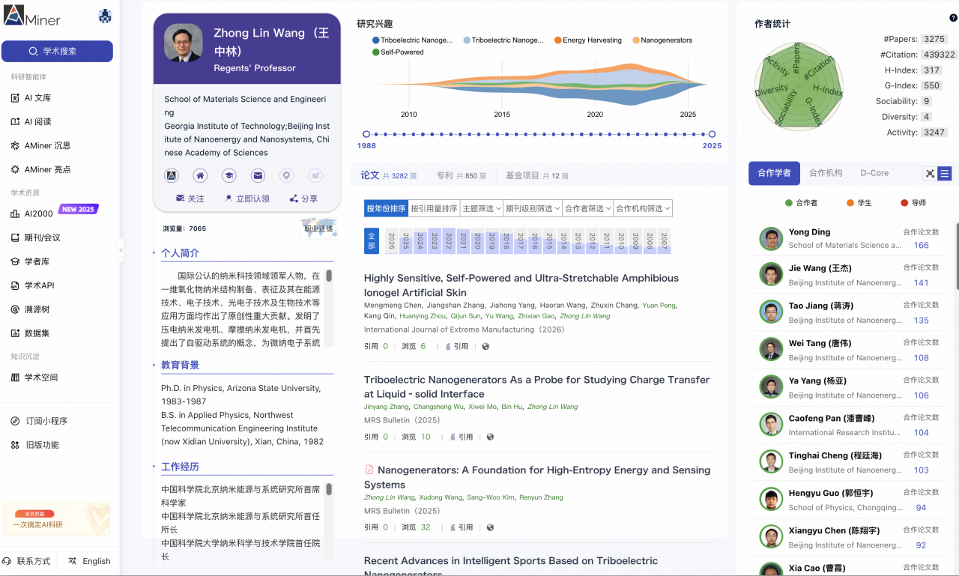
Task: Open the Weibo icon on profile card
Action: click(x=315, y=175)
